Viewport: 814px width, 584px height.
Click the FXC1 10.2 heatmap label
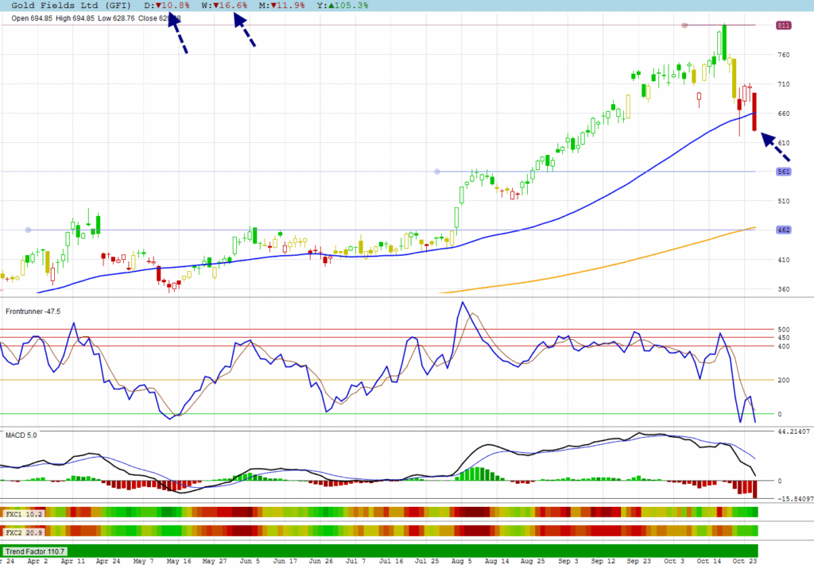(23, 514)
